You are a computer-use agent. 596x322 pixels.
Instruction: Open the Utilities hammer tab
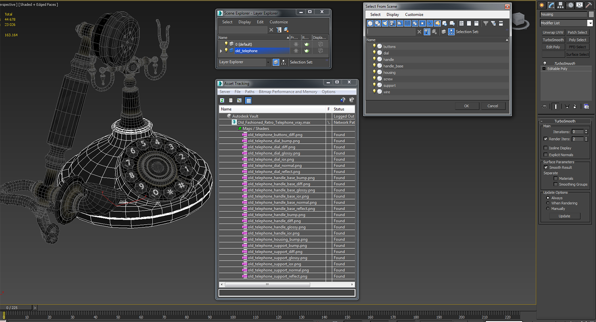(588, 5)
